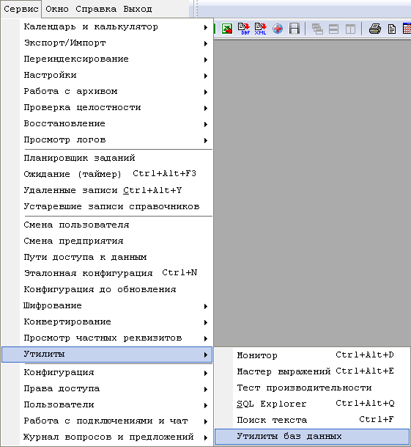Click the Выход menu item
Screen dimensions: 411x447
coord(138,9)
